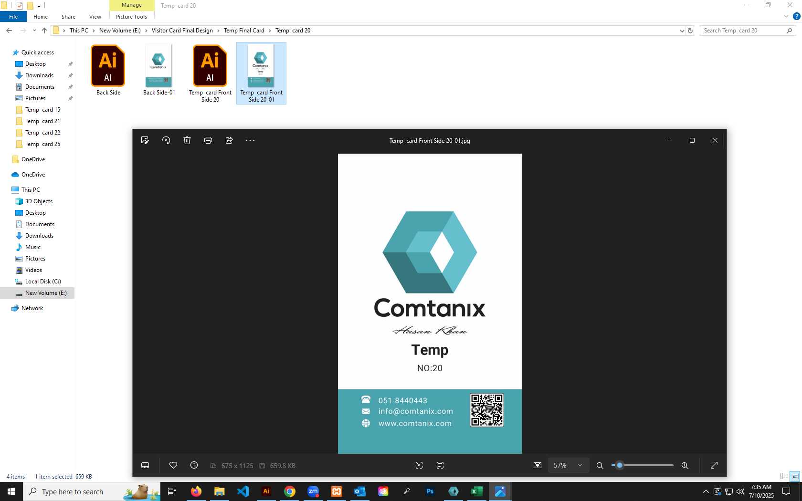Click 'Visitor Card Final Design' breadcrumb

(182, 31)
